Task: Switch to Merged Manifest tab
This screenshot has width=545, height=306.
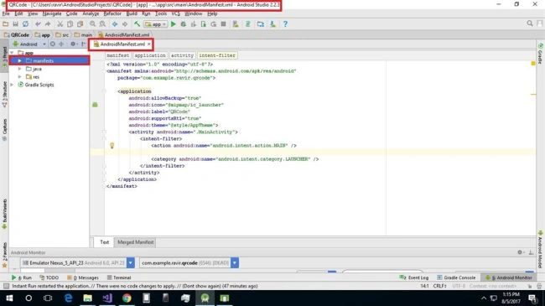Action: (135, 242)
